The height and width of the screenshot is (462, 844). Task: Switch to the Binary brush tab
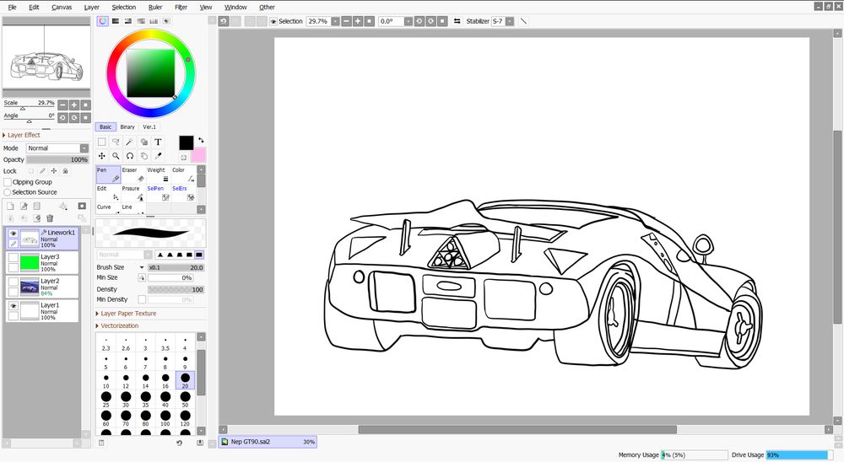127,127
